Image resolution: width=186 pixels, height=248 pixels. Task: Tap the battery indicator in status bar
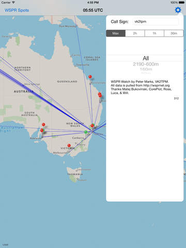pos(181,3)
